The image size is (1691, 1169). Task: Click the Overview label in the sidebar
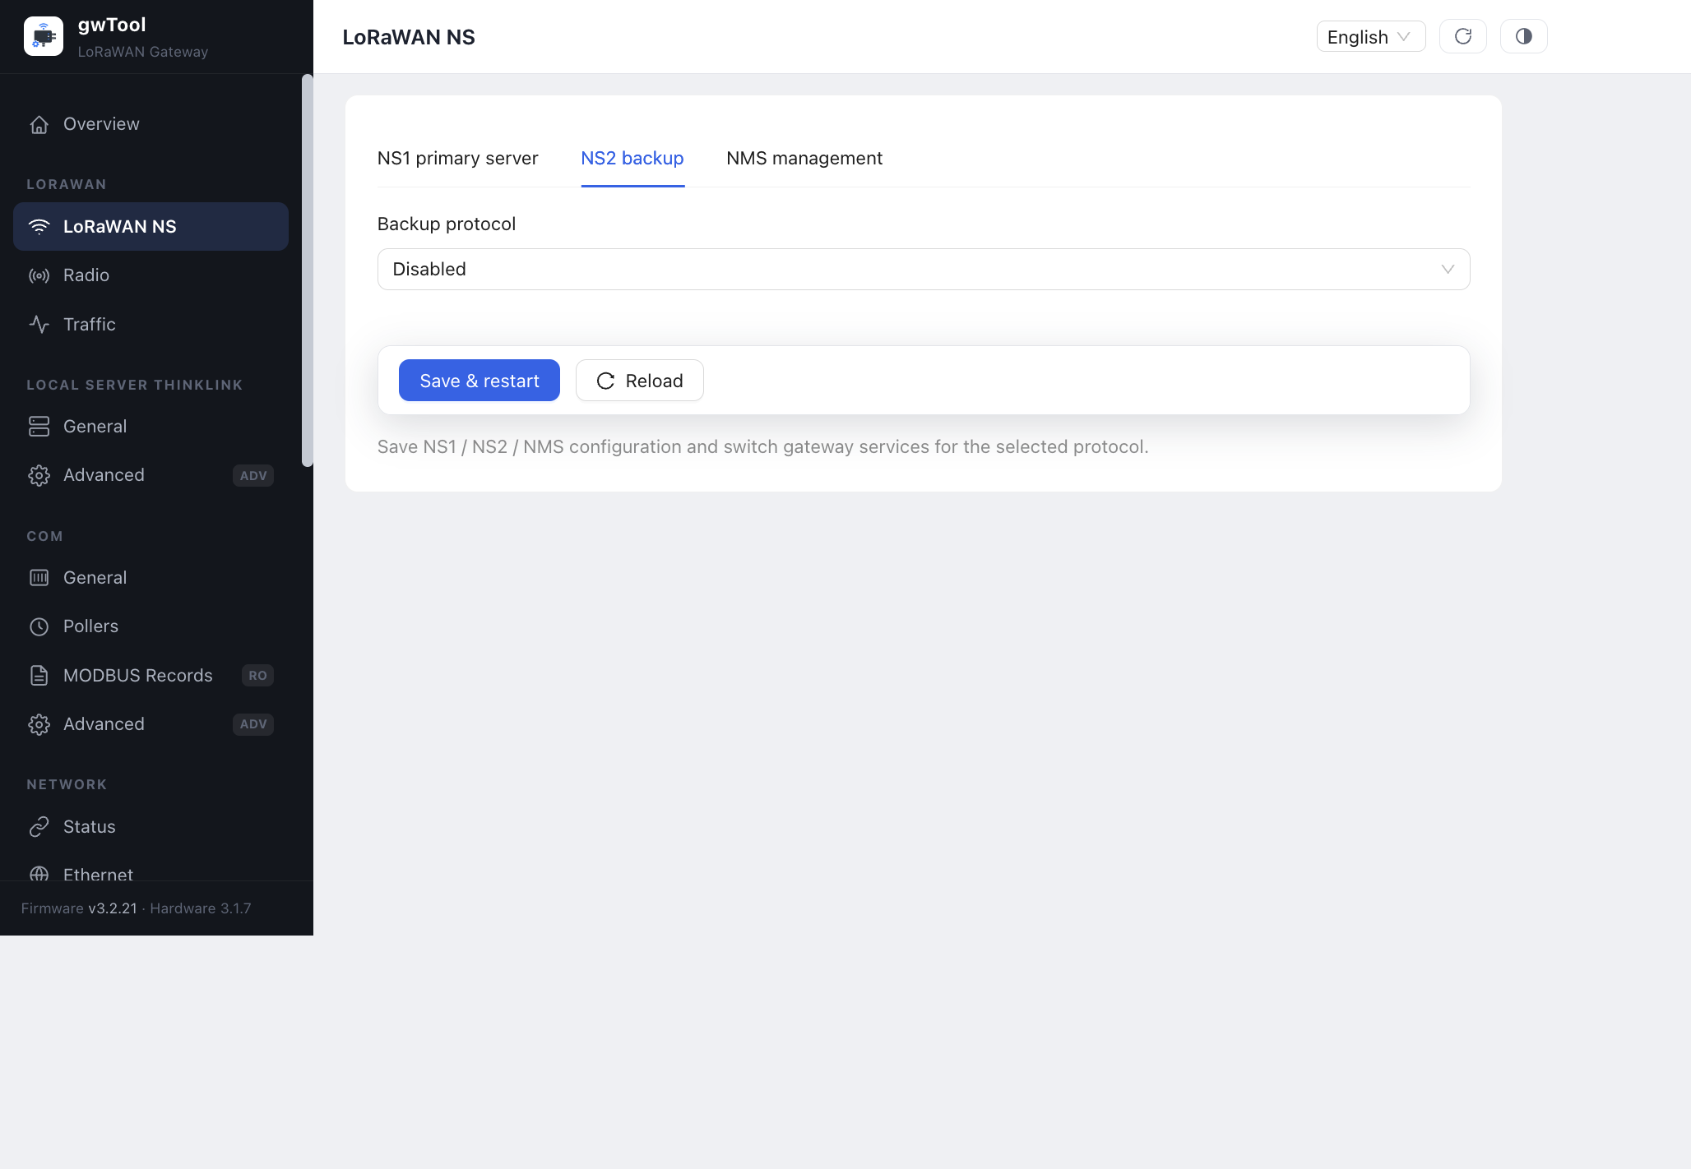[101, 124]
